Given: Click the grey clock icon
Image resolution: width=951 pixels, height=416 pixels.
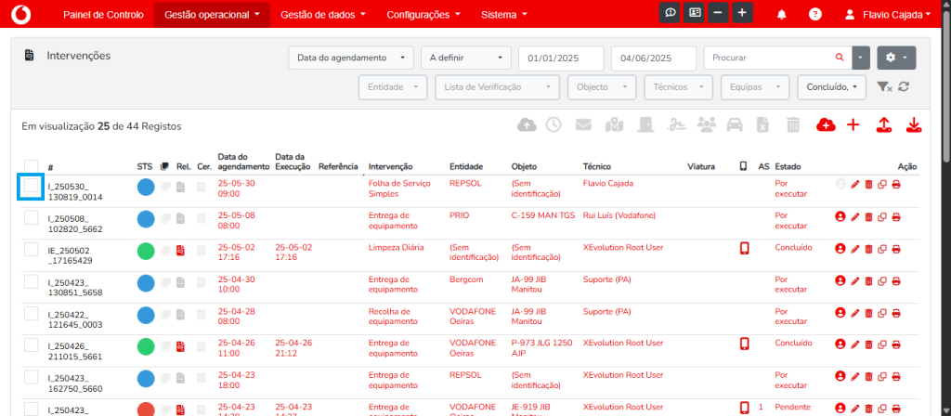Looking at the screenshot, I should coord(554,125).
